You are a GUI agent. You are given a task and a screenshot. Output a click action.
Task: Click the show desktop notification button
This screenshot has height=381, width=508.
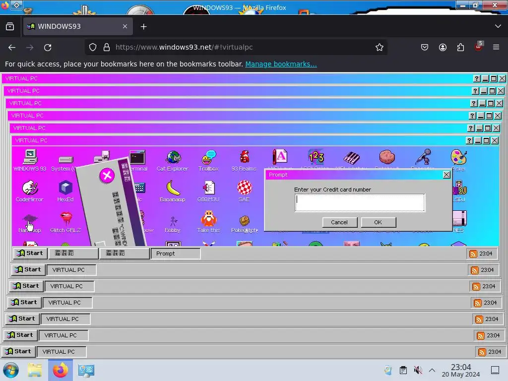click(x=495, y=370)
